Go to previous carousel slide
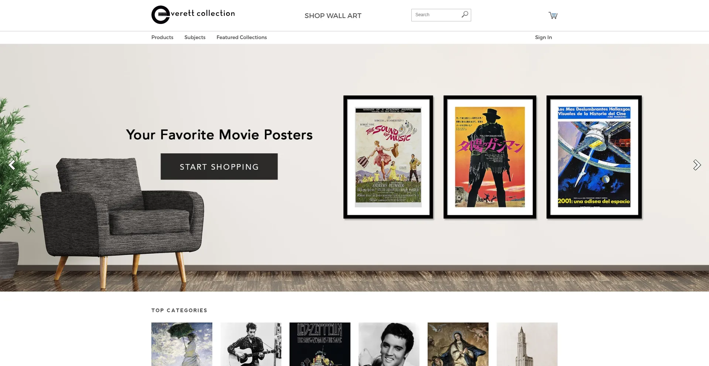The width and height of the screenshot is (709, 366). 12,165
